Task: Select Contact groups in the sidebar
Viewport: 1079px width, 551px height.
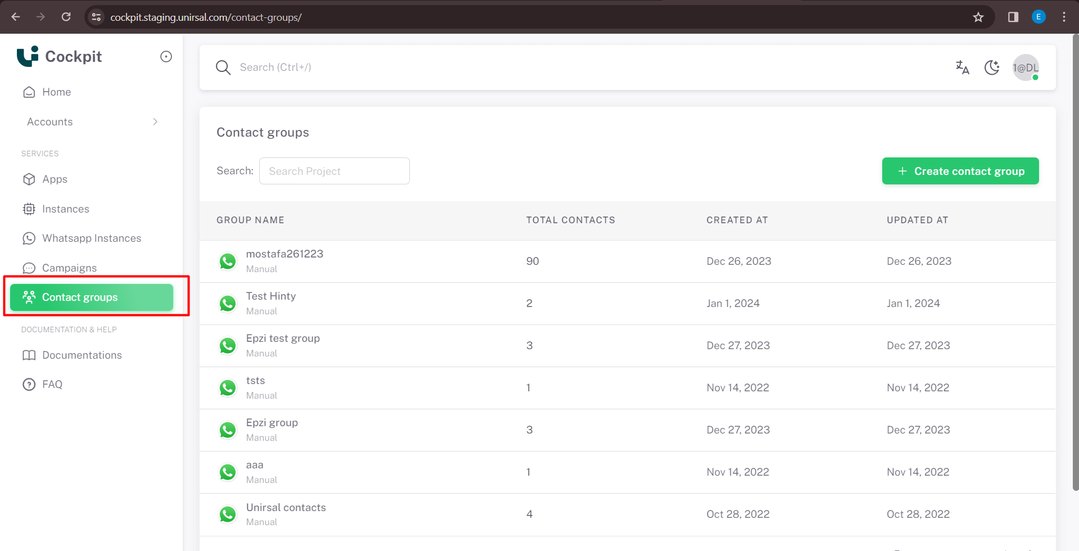Action: (79, 297)
